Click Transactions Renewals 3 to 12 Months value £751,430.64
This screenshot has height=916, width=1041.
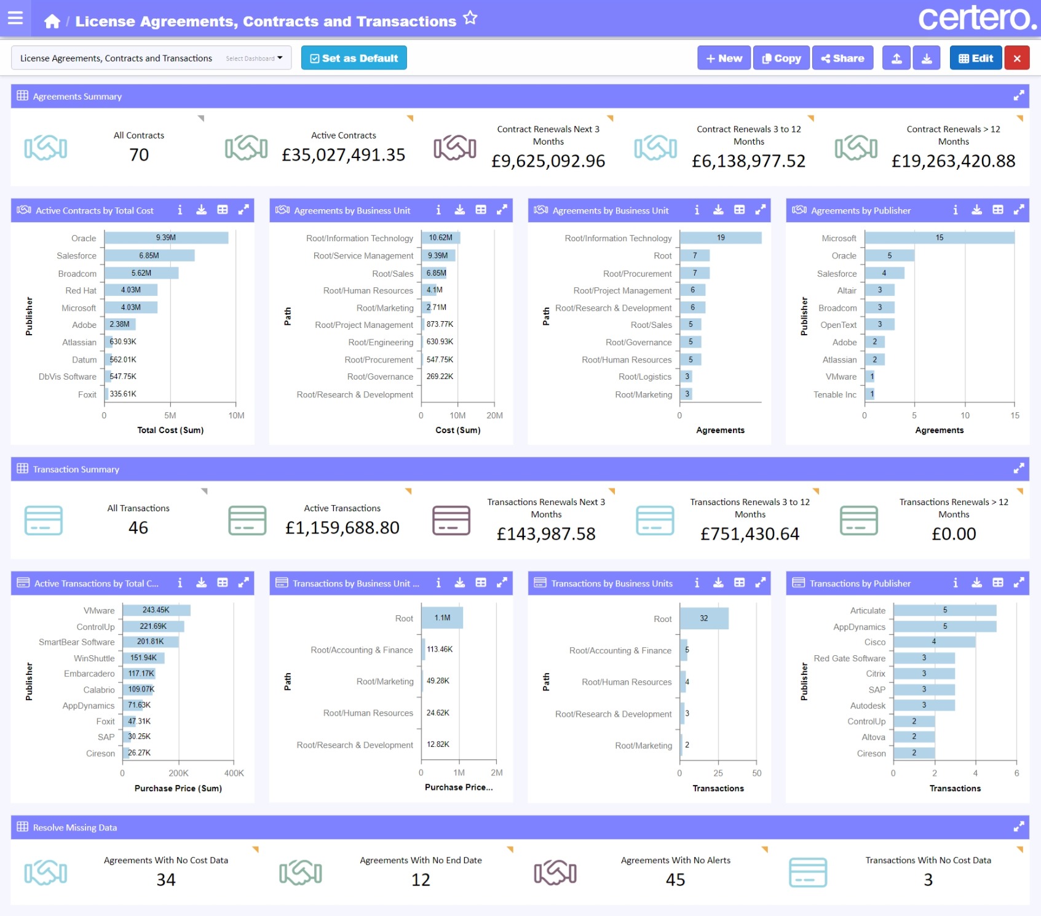coord(750,534)
